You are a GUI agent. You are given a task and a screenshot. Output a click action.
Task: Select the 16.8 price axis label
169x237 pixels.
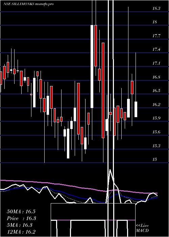pyautogui.click(x=156, y=77)
